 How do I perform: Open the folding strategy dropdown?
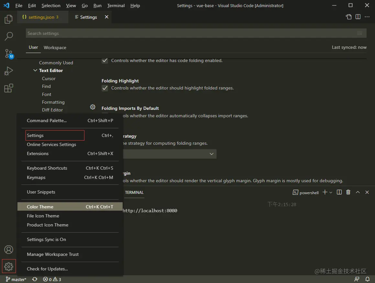[x=170, y=154]
